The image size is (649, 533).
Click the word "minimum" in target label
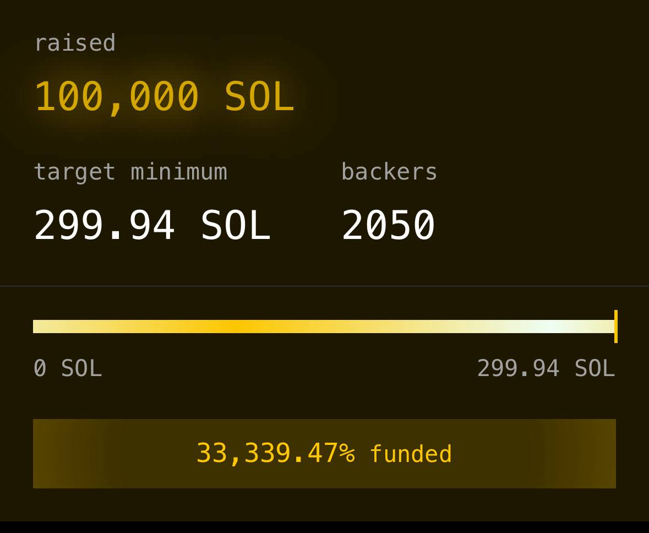(179, 172)
